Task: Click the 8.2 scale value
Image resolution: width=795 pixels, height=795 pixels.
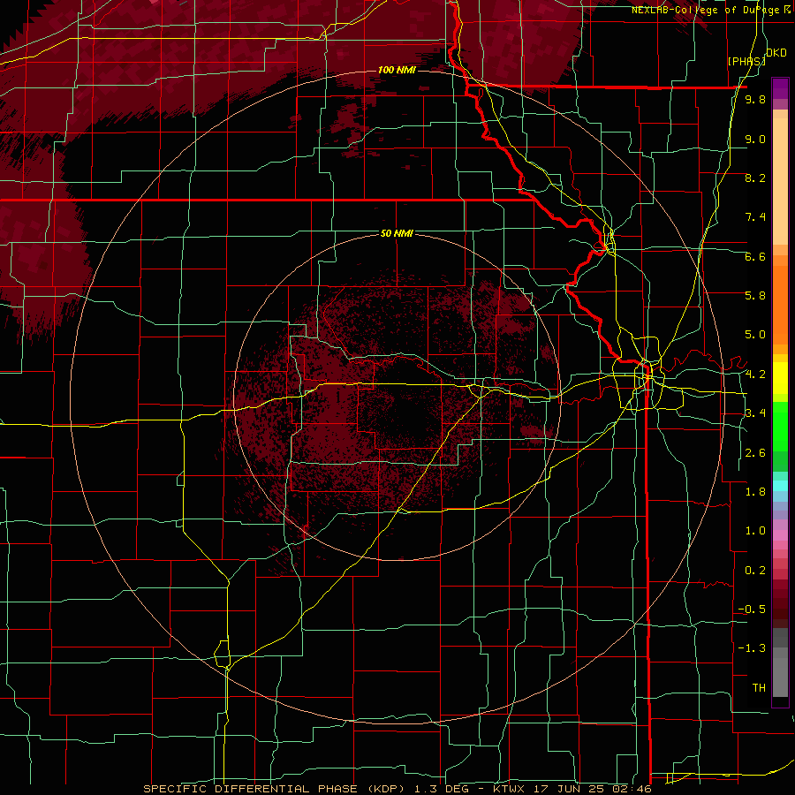Action: click(755, 178)
